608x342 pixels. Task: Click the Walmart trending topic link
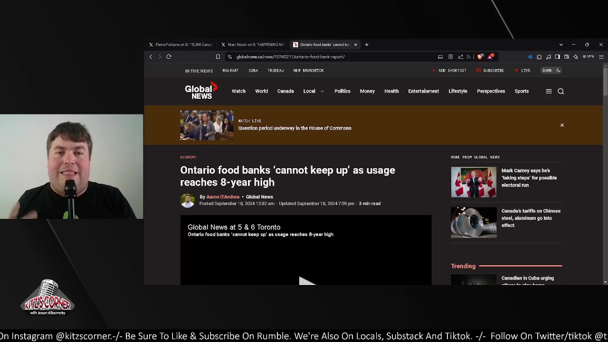click(230, 70)
